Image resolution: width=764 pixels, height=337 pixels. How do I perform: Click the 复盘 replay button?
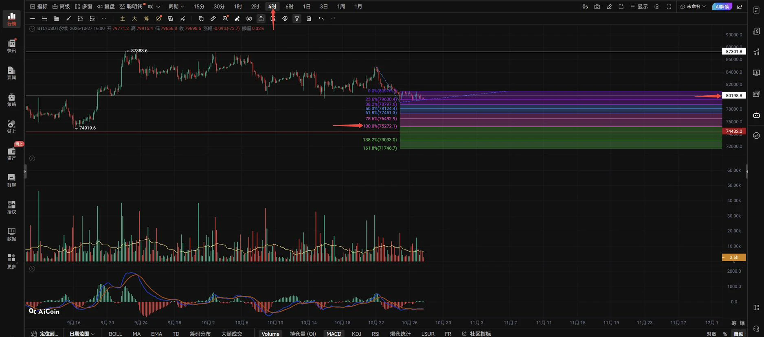click(x=106, y=7)
